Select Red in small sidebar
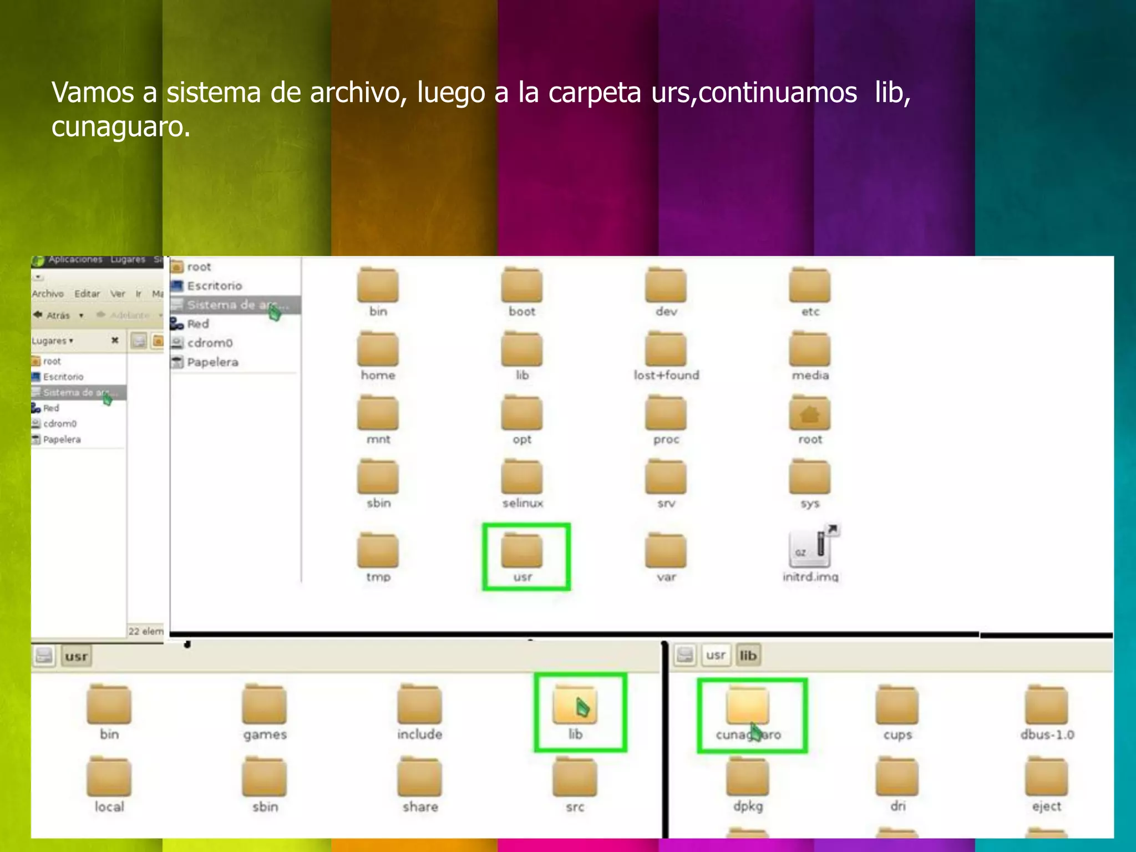The height and width of the screenshot is (852, 1136). tap(79, 408)
